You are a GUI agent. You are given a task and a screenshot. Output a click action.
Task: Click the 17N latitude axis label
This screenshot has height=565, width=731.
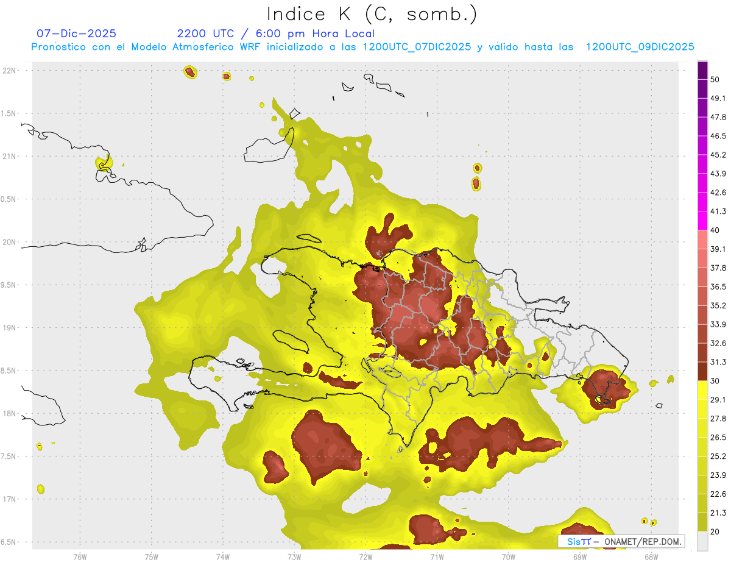tap(9, 499)
